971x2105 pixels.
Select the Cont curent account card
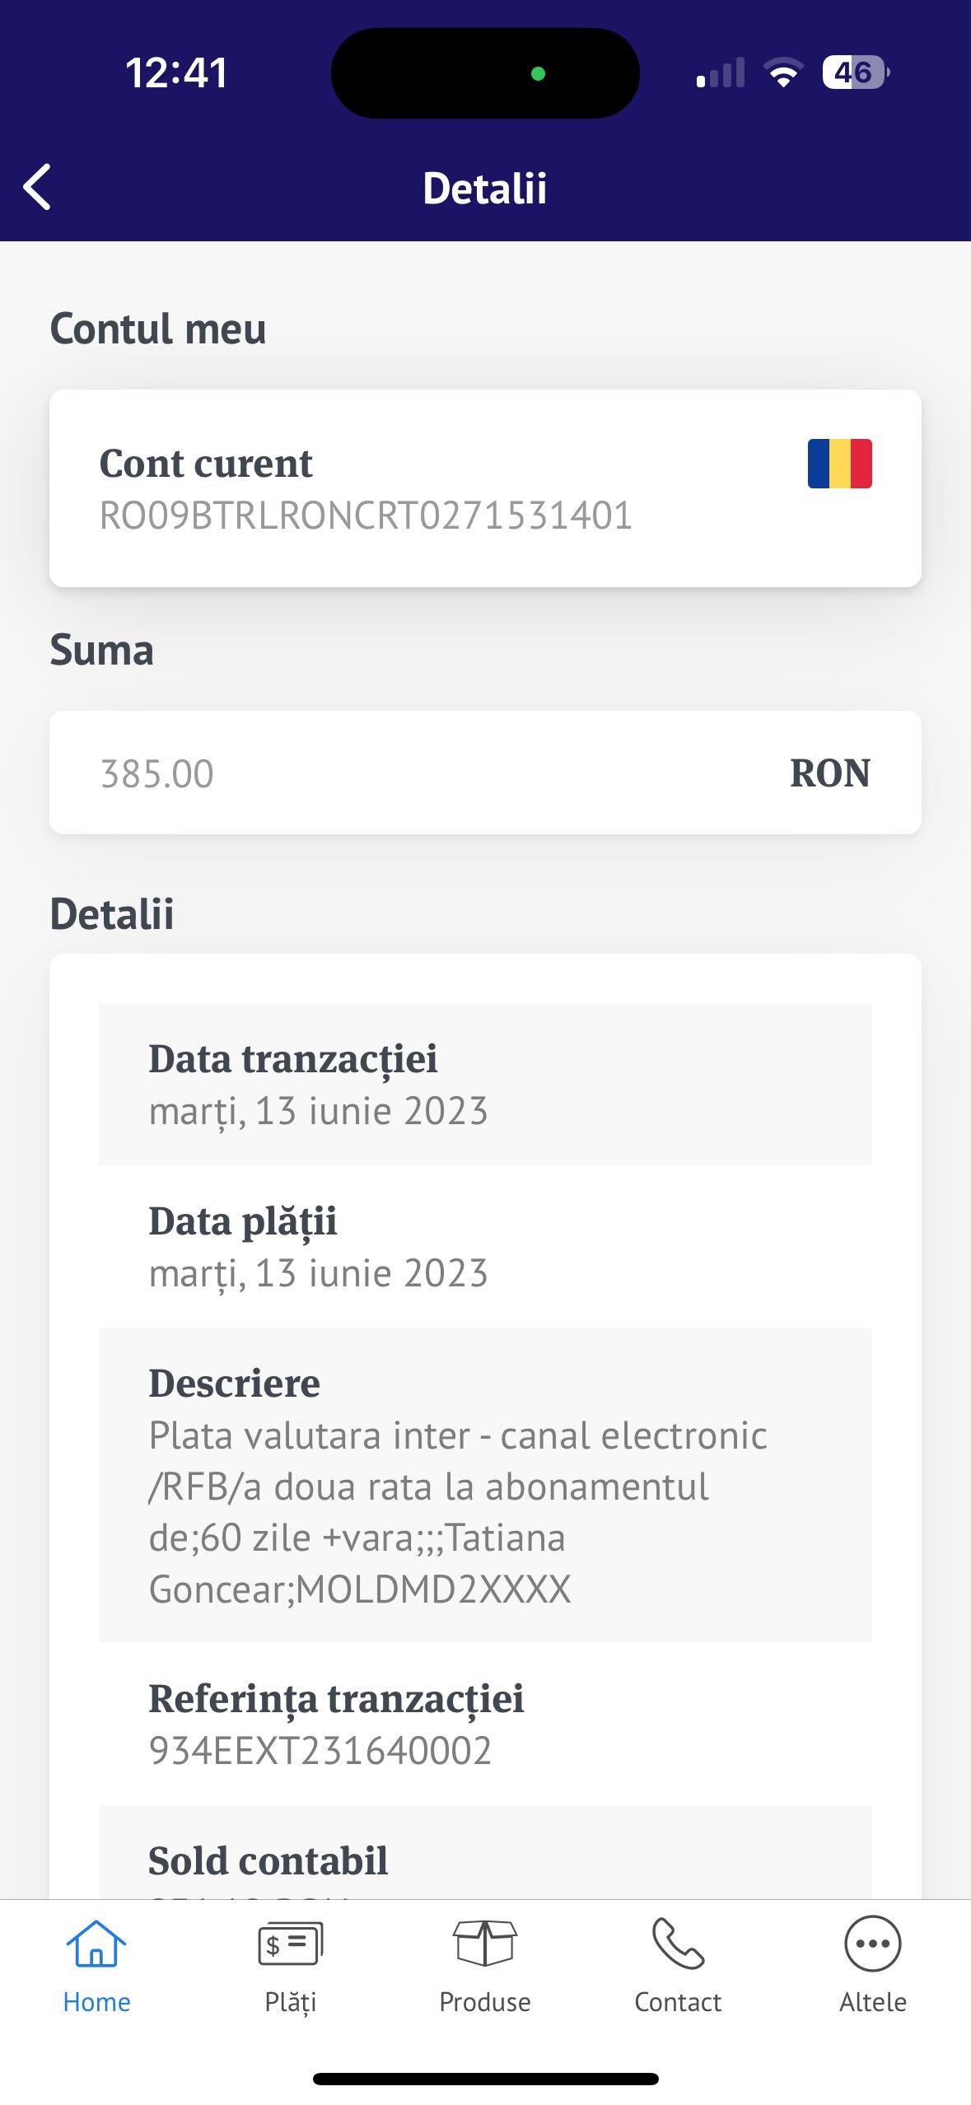coord(485,488)
